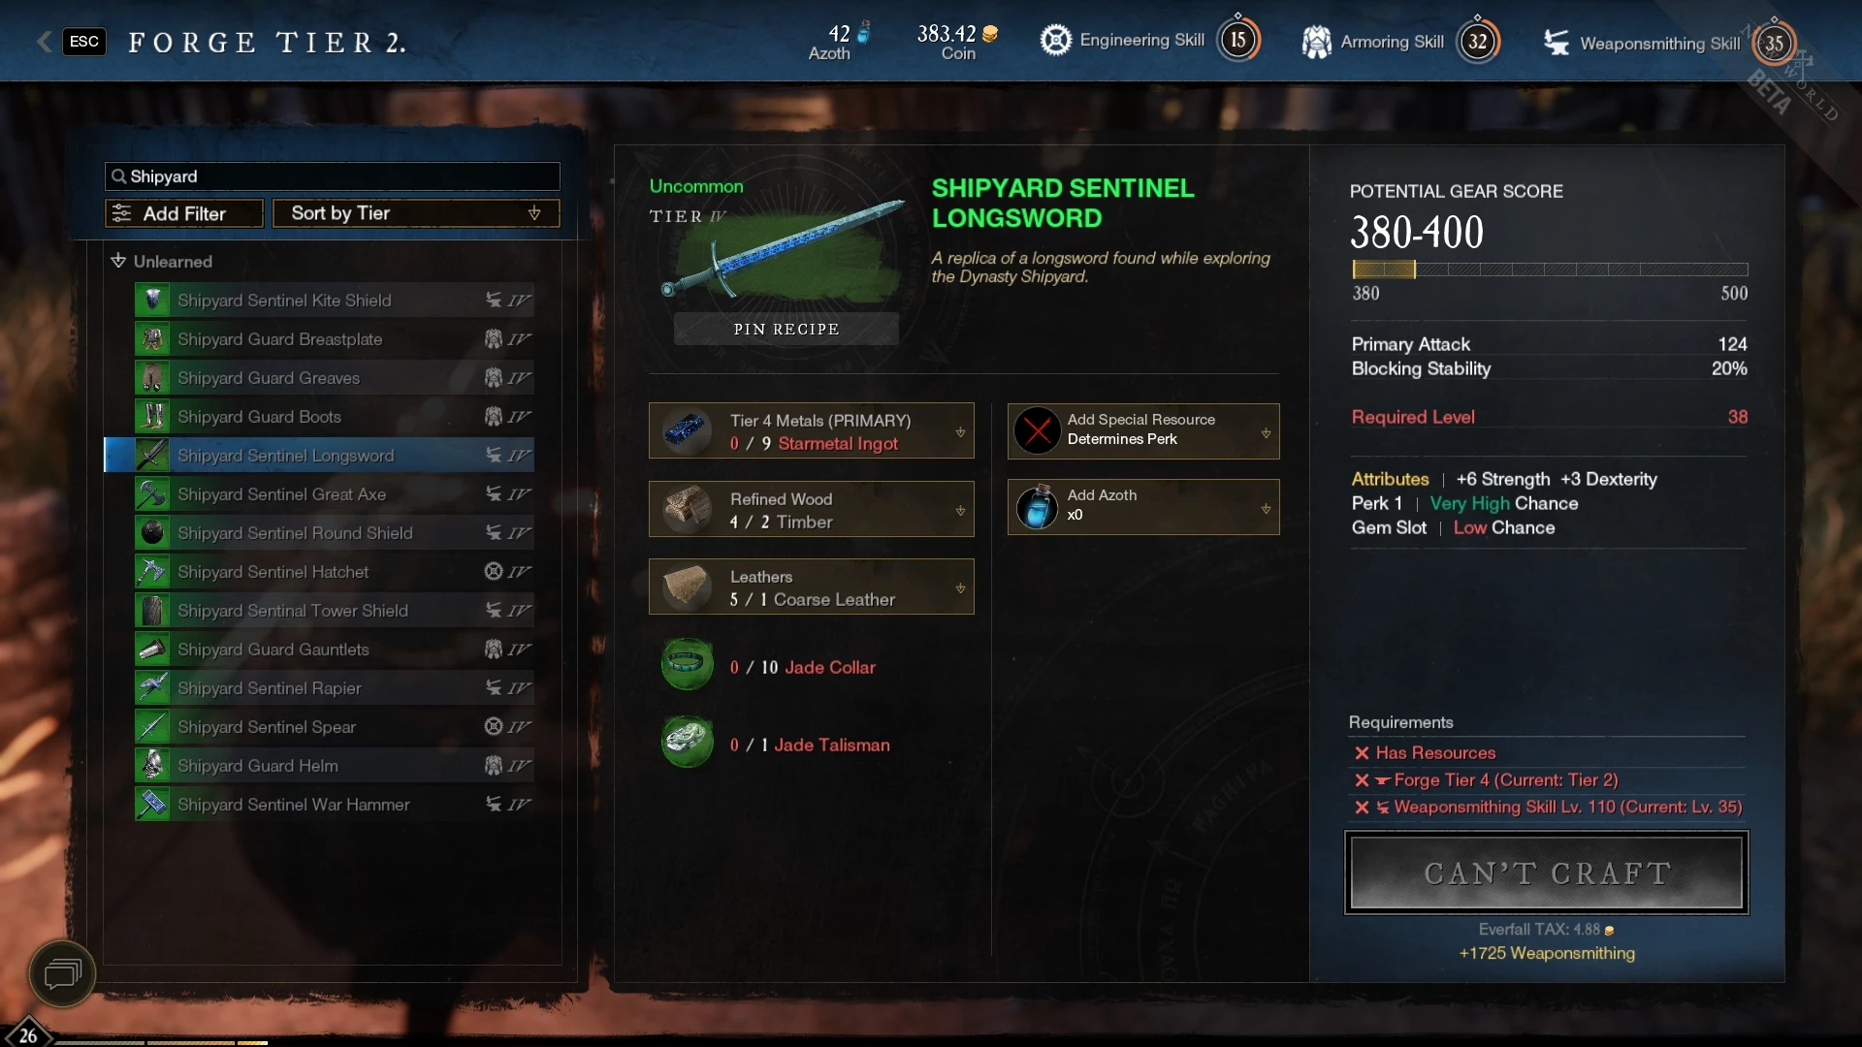Click the Engineering Skill gear icon

click(1055, 40)
